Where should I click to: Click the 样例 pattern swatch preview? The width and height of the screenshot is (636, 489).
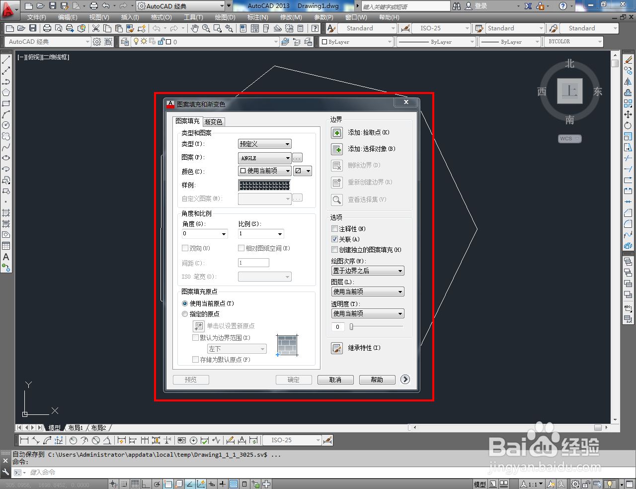(x=264, y=185)
